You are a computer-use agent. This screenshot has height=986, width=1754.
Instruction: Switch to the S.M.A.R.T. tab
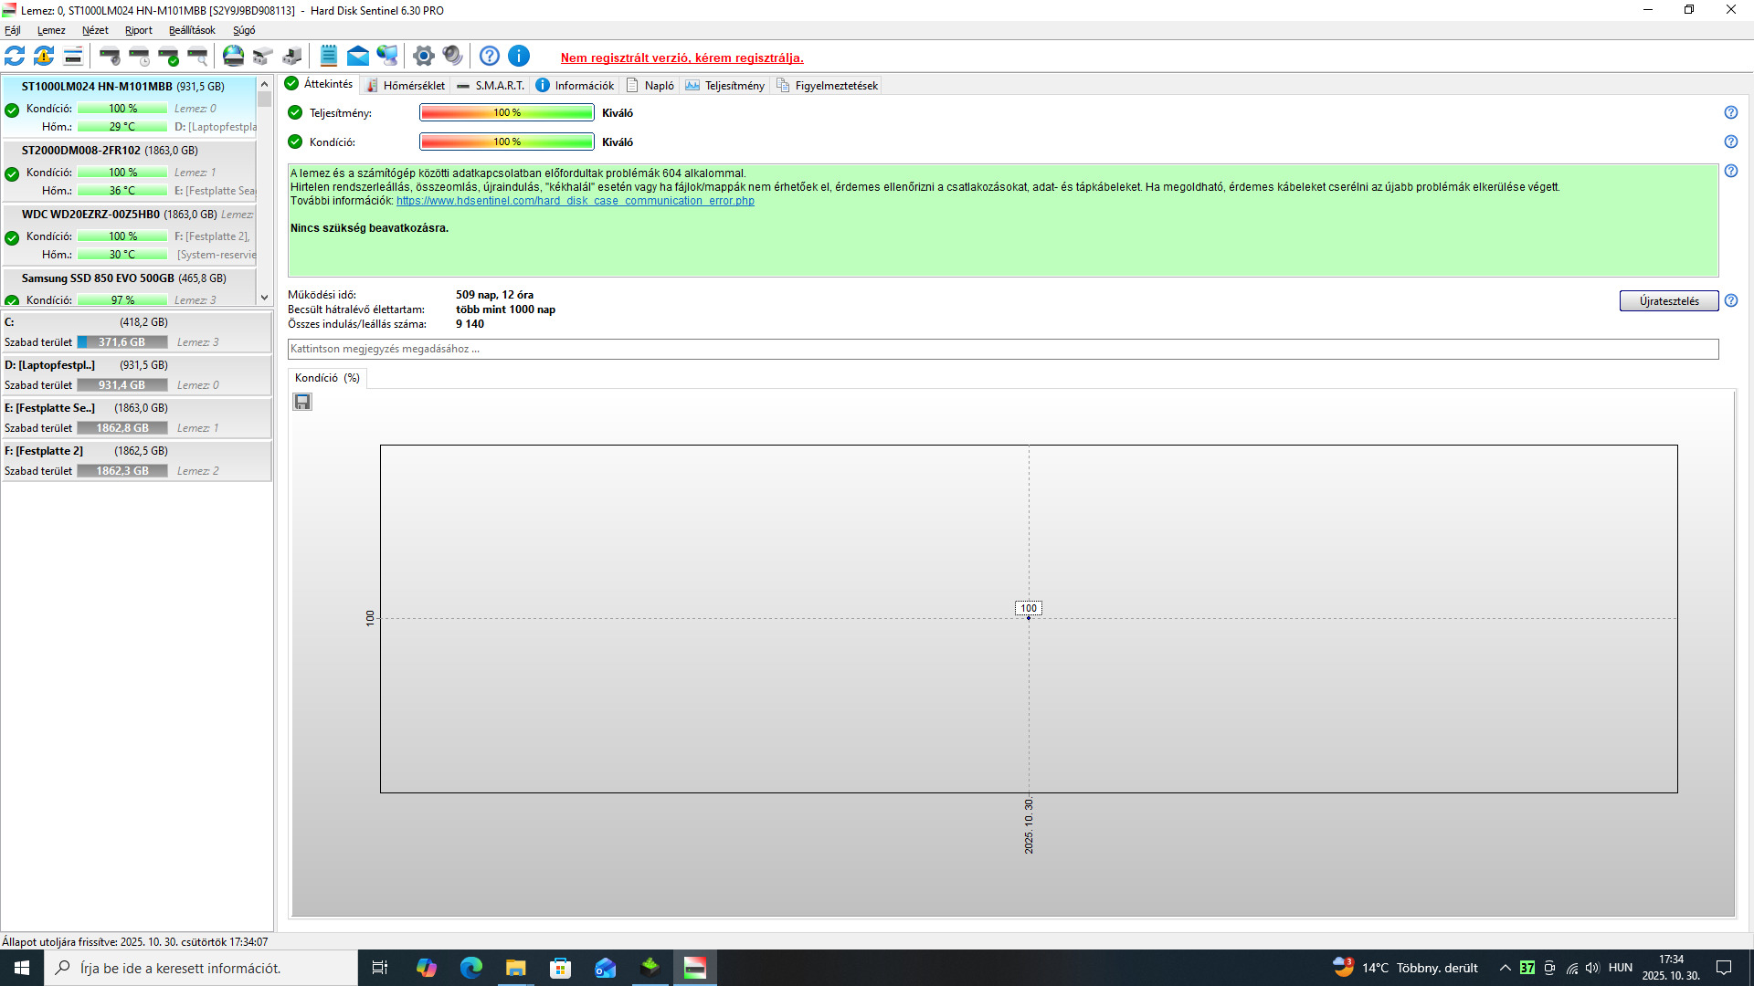click(x=491, y=86)
